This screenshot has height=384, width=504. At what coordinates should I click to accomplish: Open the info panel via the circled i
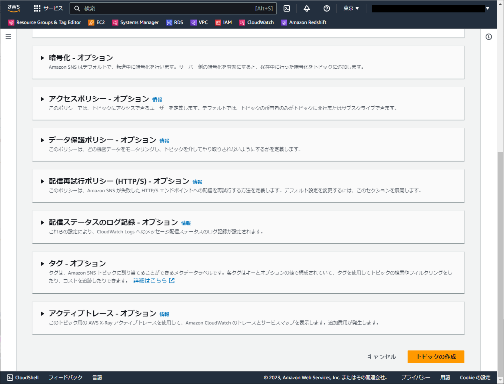pos(488,37)
